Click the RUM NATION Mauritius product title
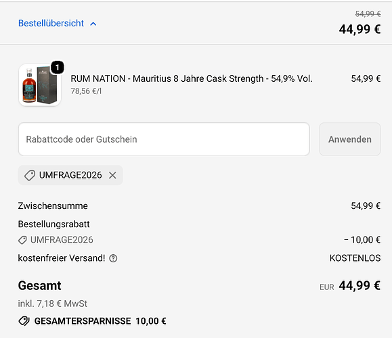 tap(192, 78)
